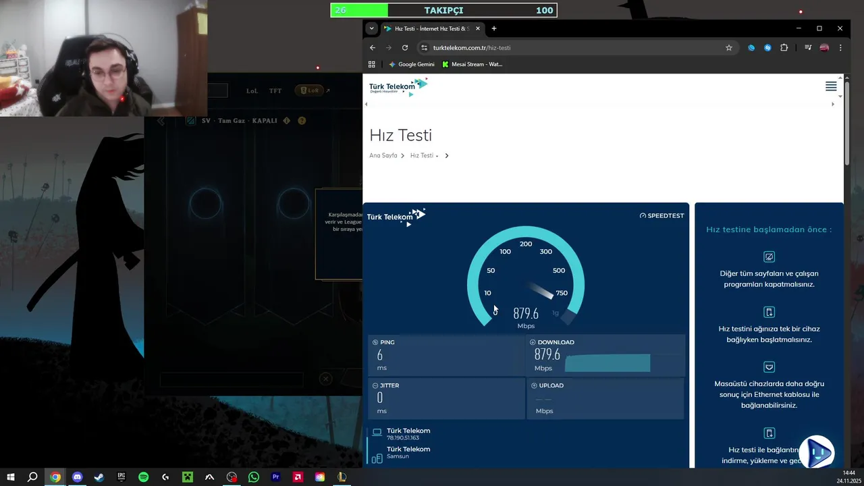
Task: Click the Shazam extension icon in Chrome toolbar
Action: (x=767, y=48)
